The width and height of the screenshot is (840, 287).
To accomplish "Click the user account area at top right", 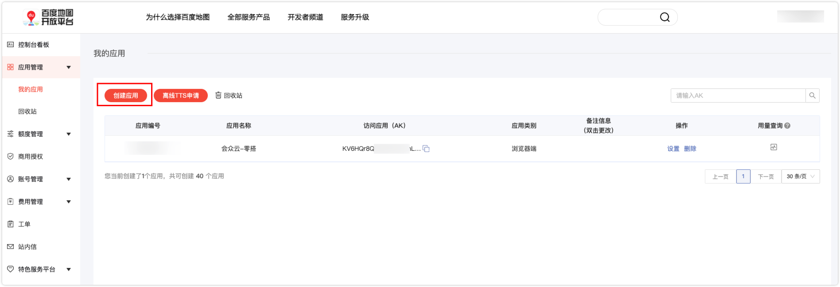I will 800,16.
